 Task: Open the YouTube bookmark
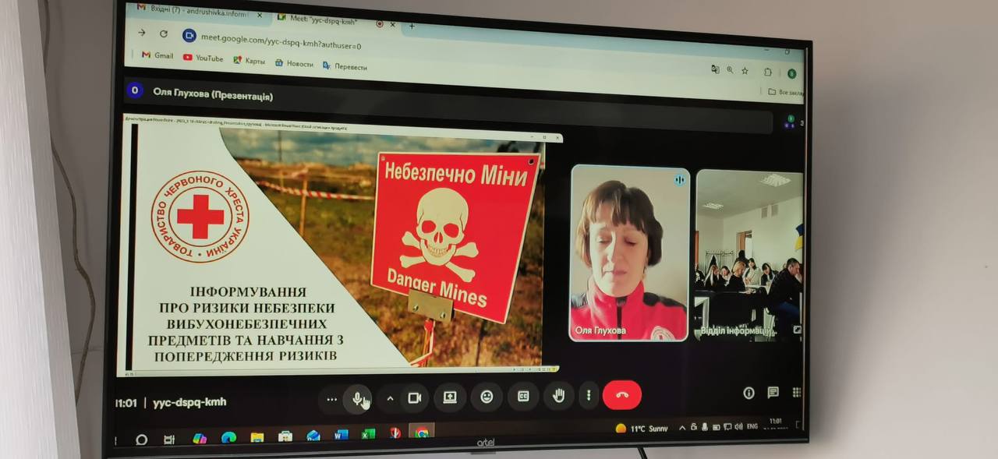[x=203, y=58]
